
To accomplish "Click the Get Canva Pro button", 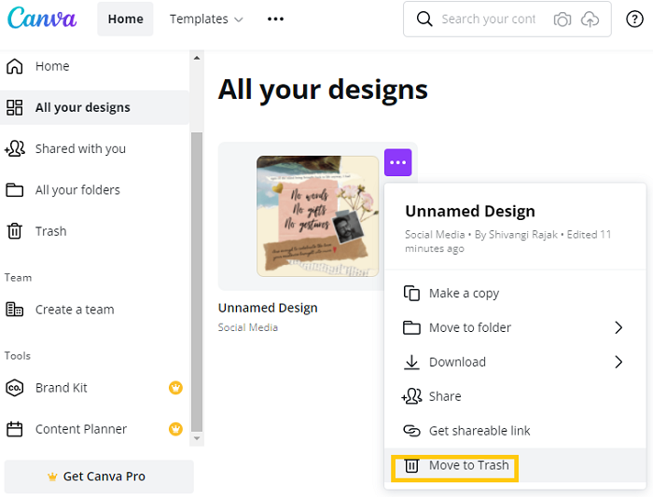I will pos(99,476).
